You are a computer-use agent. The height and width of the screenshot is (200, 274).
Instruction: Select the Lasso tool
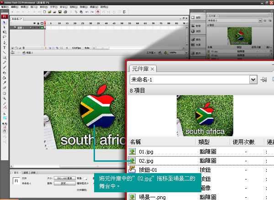(5, 37)
